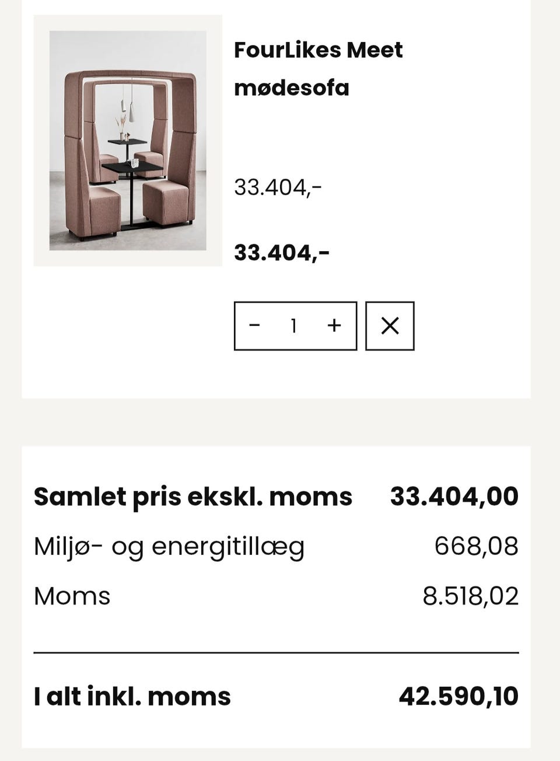Image resolution: width=560 pixels, height=761 pixels.
Task: Decrease quantity with the minus button
Action: pos(254,326)
